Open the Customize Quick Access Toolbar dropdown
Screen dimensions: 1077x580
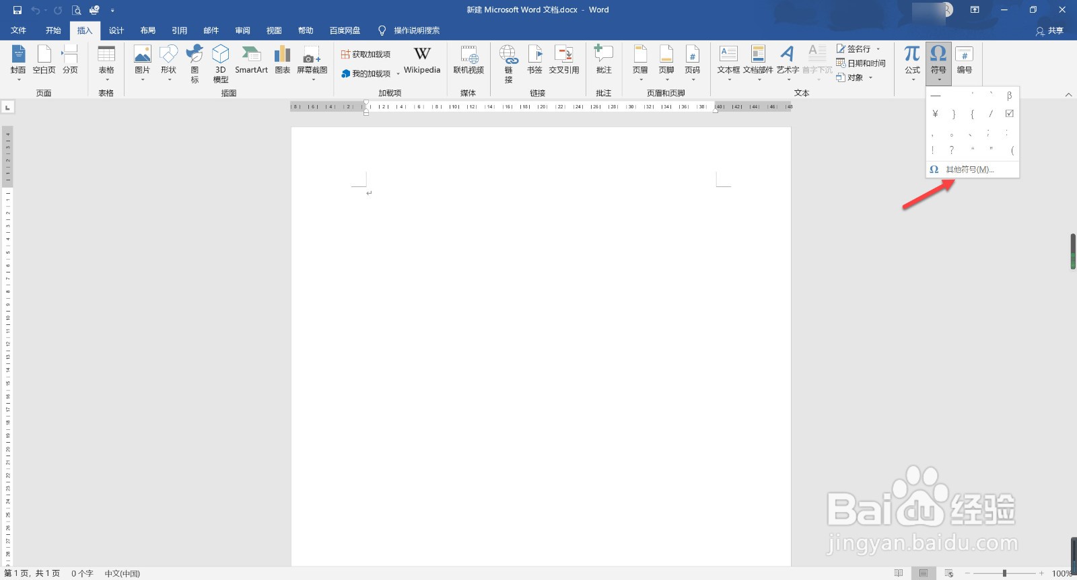(112, 10)
